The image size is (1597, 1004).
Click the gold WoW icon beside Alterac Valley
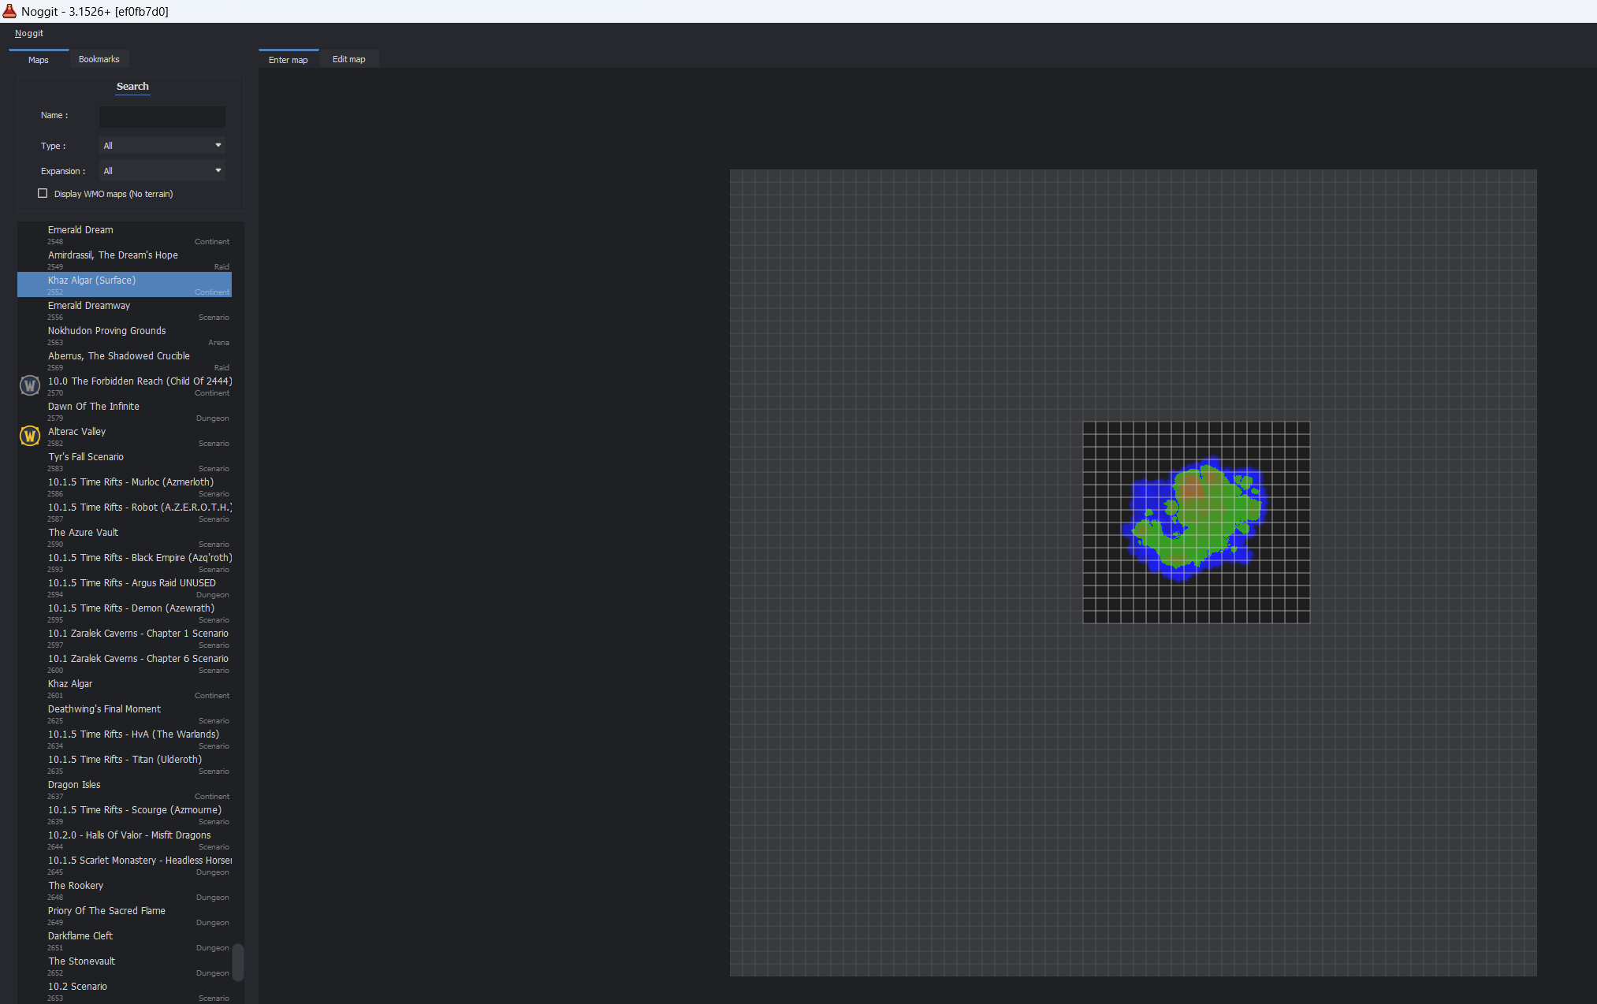[x=30, y=436]
